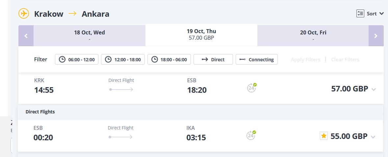
Task: Go to next dates with right arrow
Action: point(376,36)
